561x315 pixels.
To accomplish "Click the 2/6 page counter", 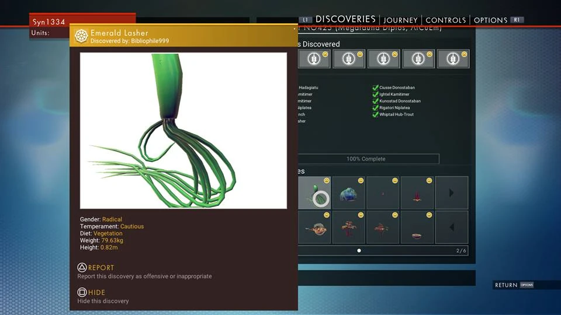I will (461, 251).
